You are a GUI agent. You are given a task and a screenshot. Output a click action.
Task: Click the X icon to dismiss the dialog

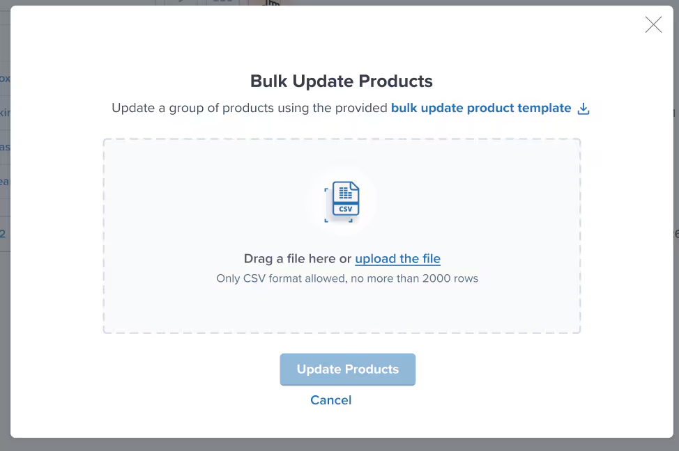click(x=653, y=24)
